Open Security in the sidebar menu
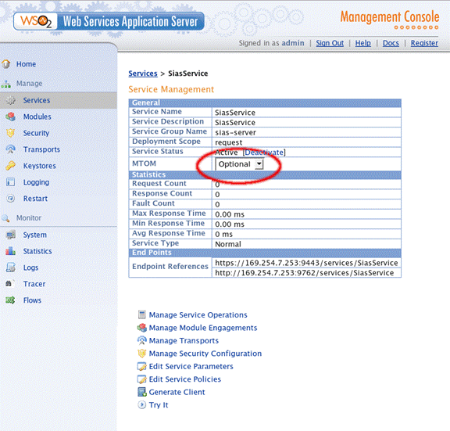Image resolution: width=450 pixels, height=431 pixels. tap(36, 133)
